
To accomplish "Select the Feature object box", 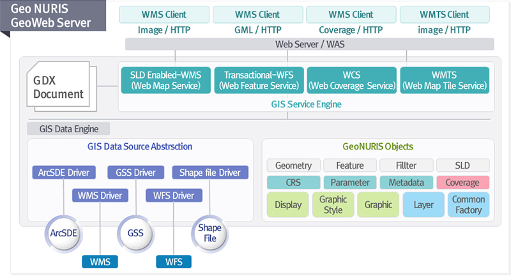I will [350, 165].
